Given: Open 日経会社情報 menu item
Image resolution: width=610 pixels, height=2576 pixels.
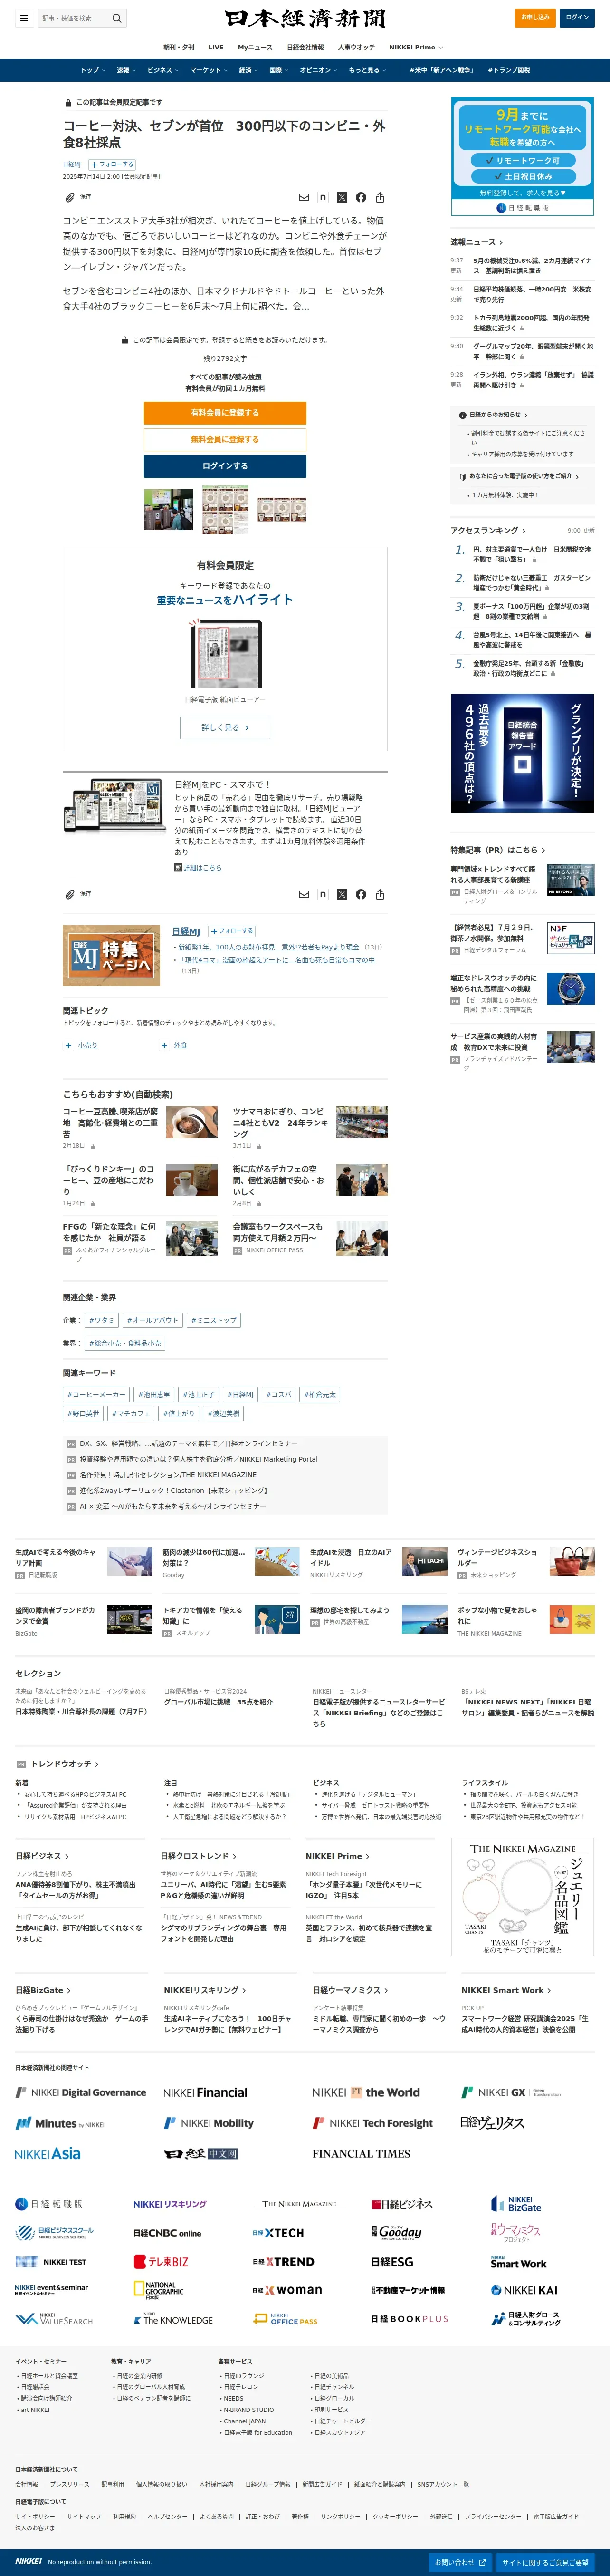Looking at the screenshot, I should click(x=305, y=47).
